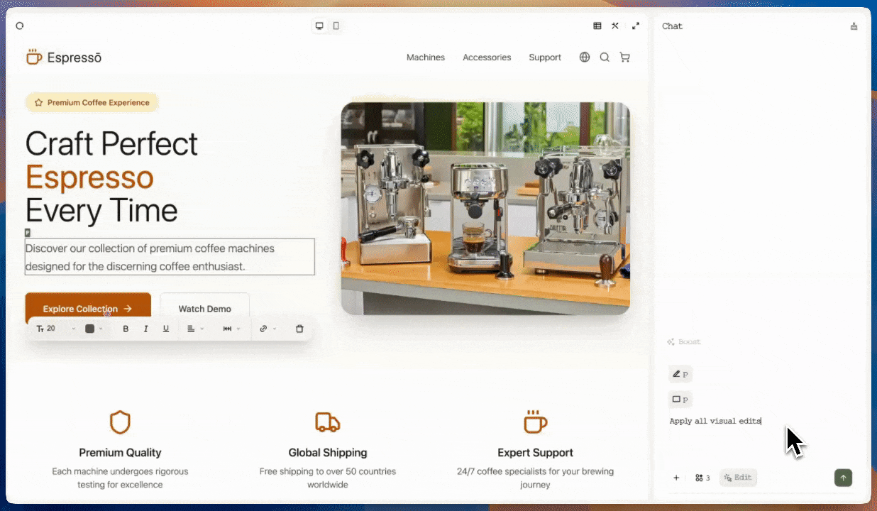Click the plus attach button in chat
The width and height of the screenshot is (877, 511).
tap(676, 478)
